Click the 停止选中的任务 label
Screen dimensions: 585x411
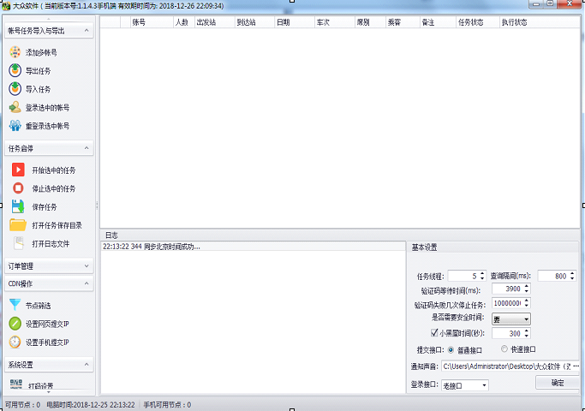coord(54,188)
